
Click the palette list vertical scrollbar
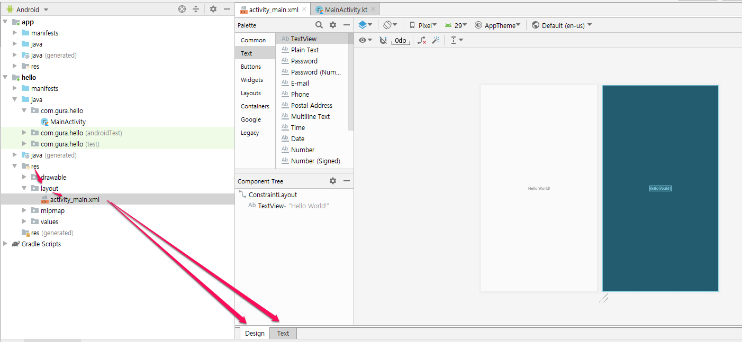[x=351, y=82]
